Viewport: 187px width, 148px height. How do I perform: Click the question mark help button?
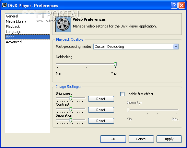click(x=174, y=5)
